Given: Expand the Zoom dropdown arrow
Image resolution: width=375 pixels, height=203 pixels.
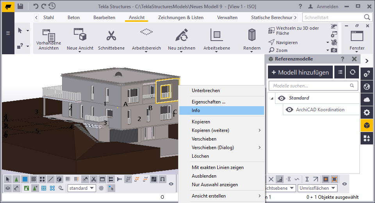Looking at the screenshot, I should tap(328, 50).
